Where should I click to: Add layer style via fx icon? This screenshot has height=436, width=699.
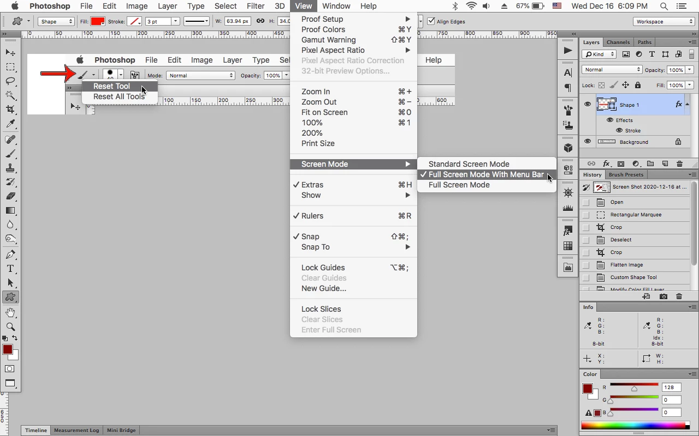point(606,163)
